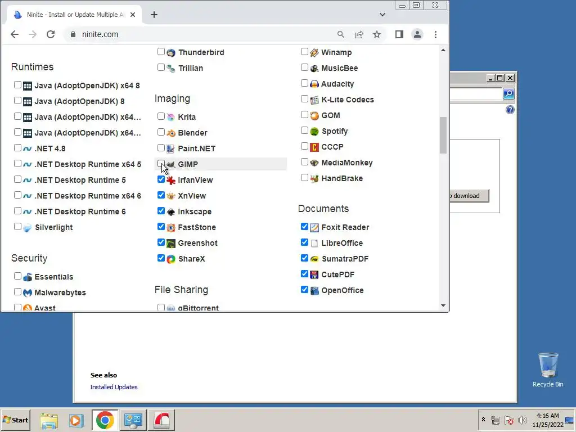Click the Thunderbird app icon
This screenshot has height=432, width=576.
pyautogui.click(x=171, y=52)
